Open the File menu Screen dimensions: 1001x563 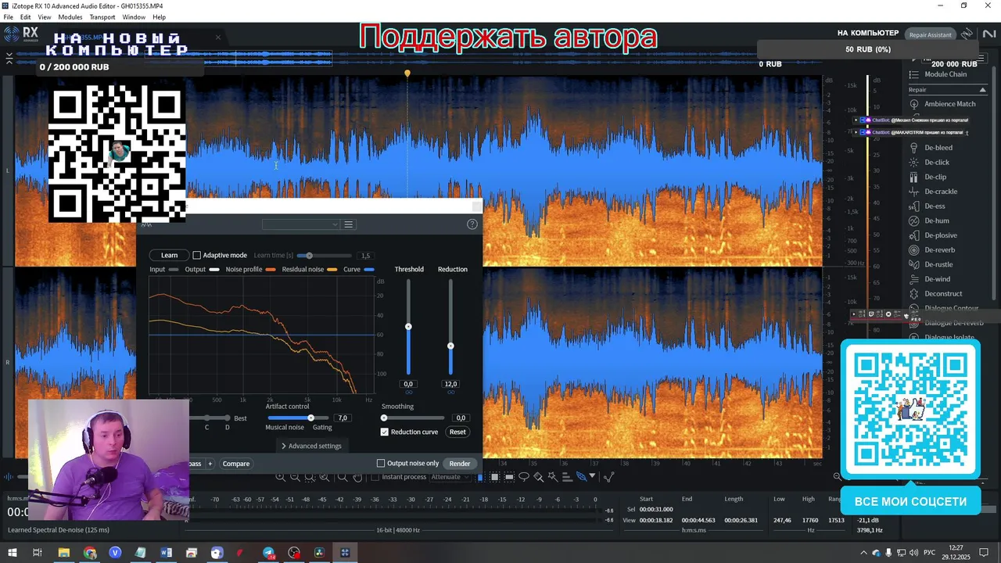point(9,17)
